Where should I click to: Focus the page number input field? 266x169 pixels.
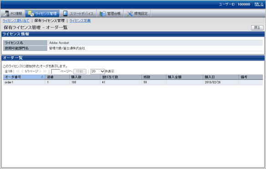(x=56, y=72)
